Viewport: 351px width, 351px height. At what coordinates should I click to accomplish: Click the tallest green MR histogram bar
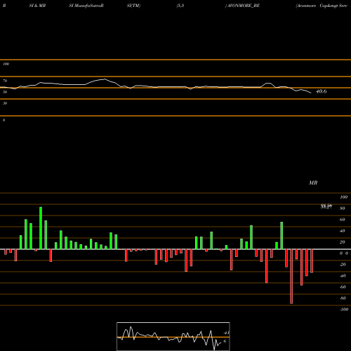(x=41, y=228)
